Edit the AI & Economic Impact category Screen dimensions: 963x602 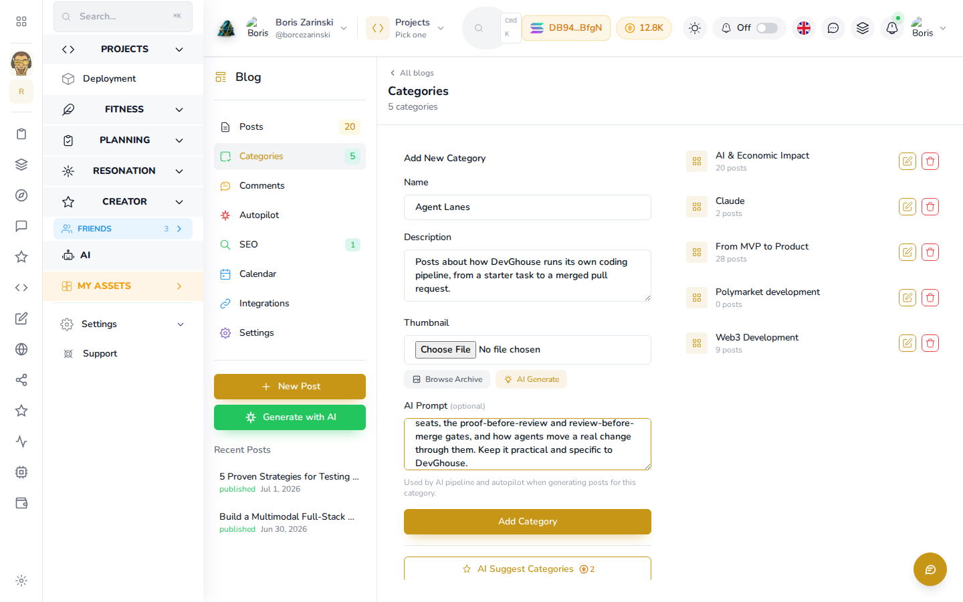click(x=907, y=161)
